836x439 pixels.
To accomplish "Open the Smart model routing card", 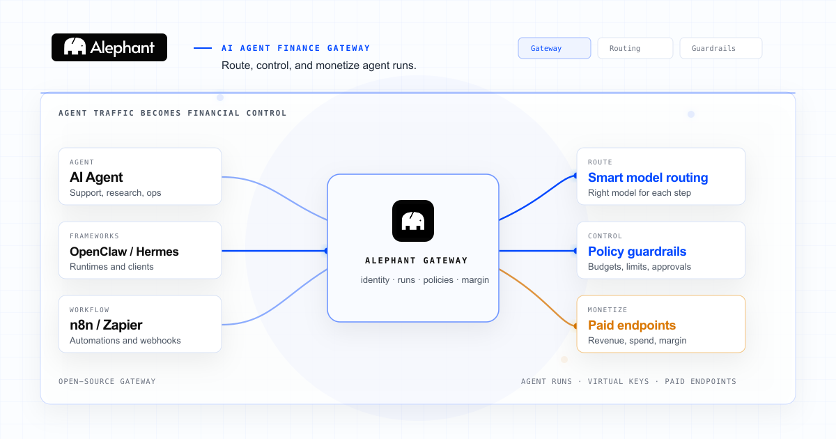I will 661,176.
